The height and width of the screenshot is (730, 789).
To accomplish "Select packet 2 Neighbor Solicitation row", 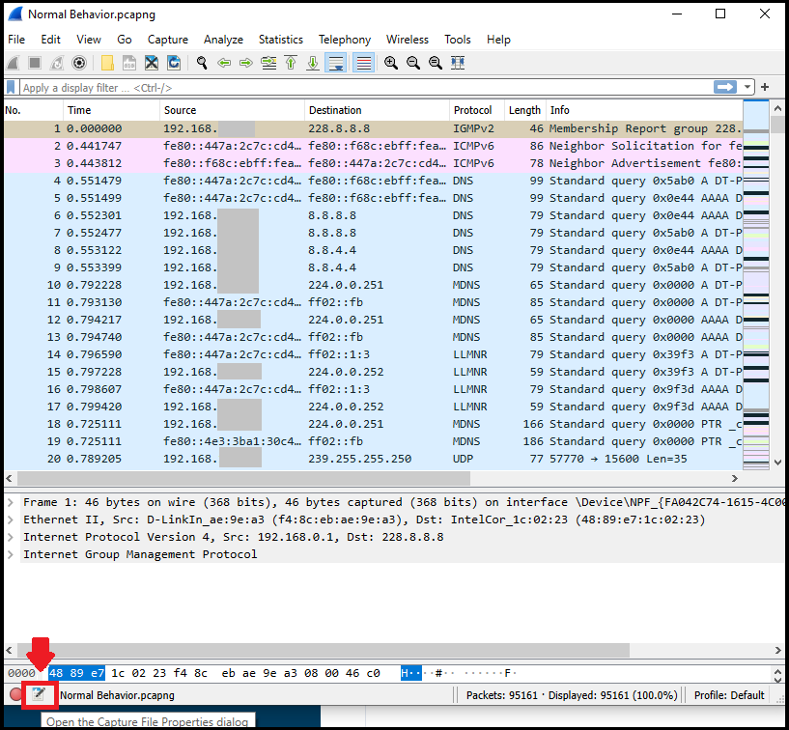I will pyautogui.click(x=374, y=146).
